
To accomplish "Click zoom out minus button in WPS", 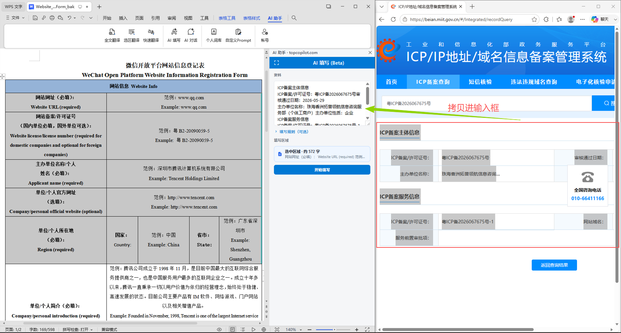I will [x=309, y=329].
